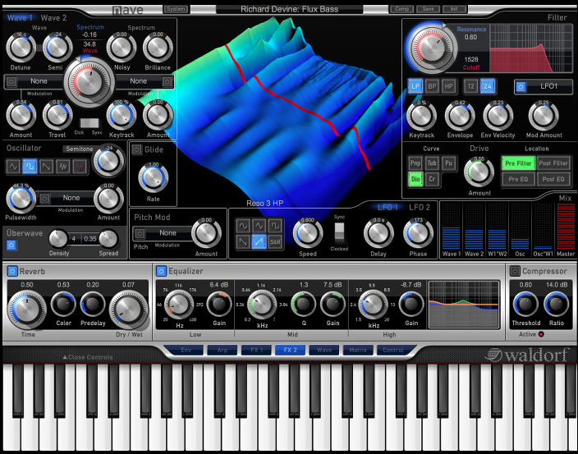Click the Comp button
Image resolution: width=578 pixels, height=454 pixels.
coord(401,9)
